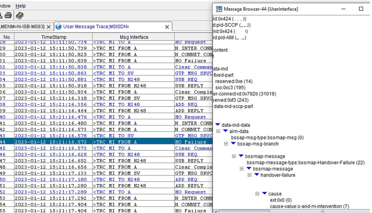
Task: Select SUB REPLY row at 15:21:16.652
Action: [x=106, y=161]
